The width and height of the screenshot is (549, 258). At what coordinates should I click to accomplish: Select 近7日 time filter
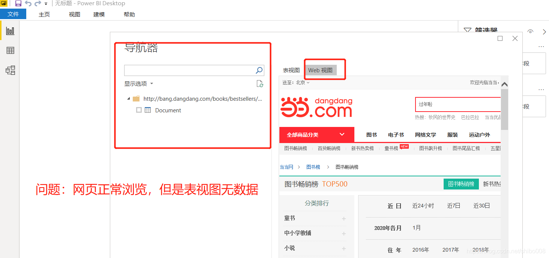[453, 206]
